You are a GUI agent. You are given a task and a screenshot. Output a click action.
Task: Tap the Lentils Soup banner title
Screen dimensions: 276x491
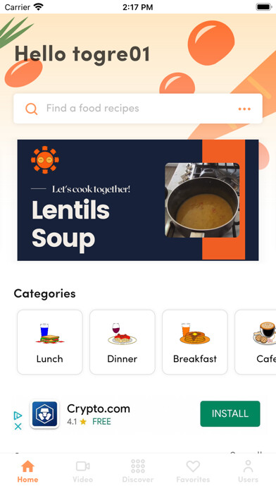(70, 224)
